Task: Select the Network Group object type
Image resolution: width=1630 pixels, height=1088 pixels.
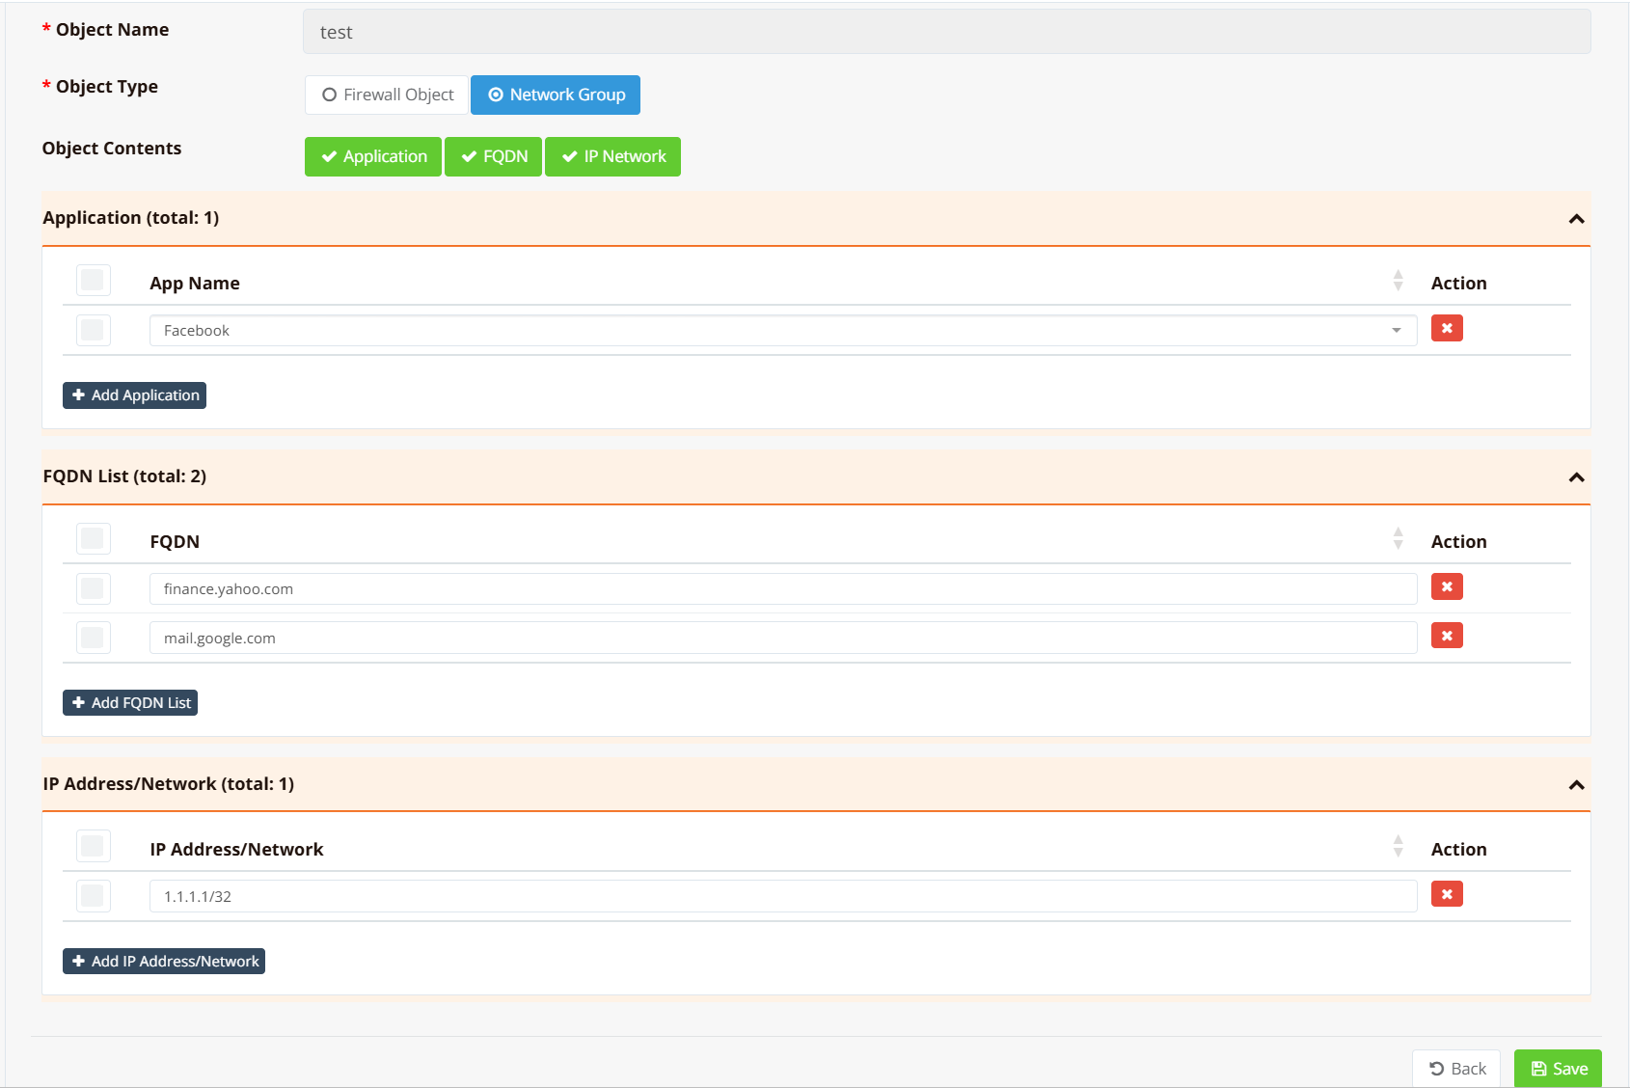Action: click(x=556, y=95)
